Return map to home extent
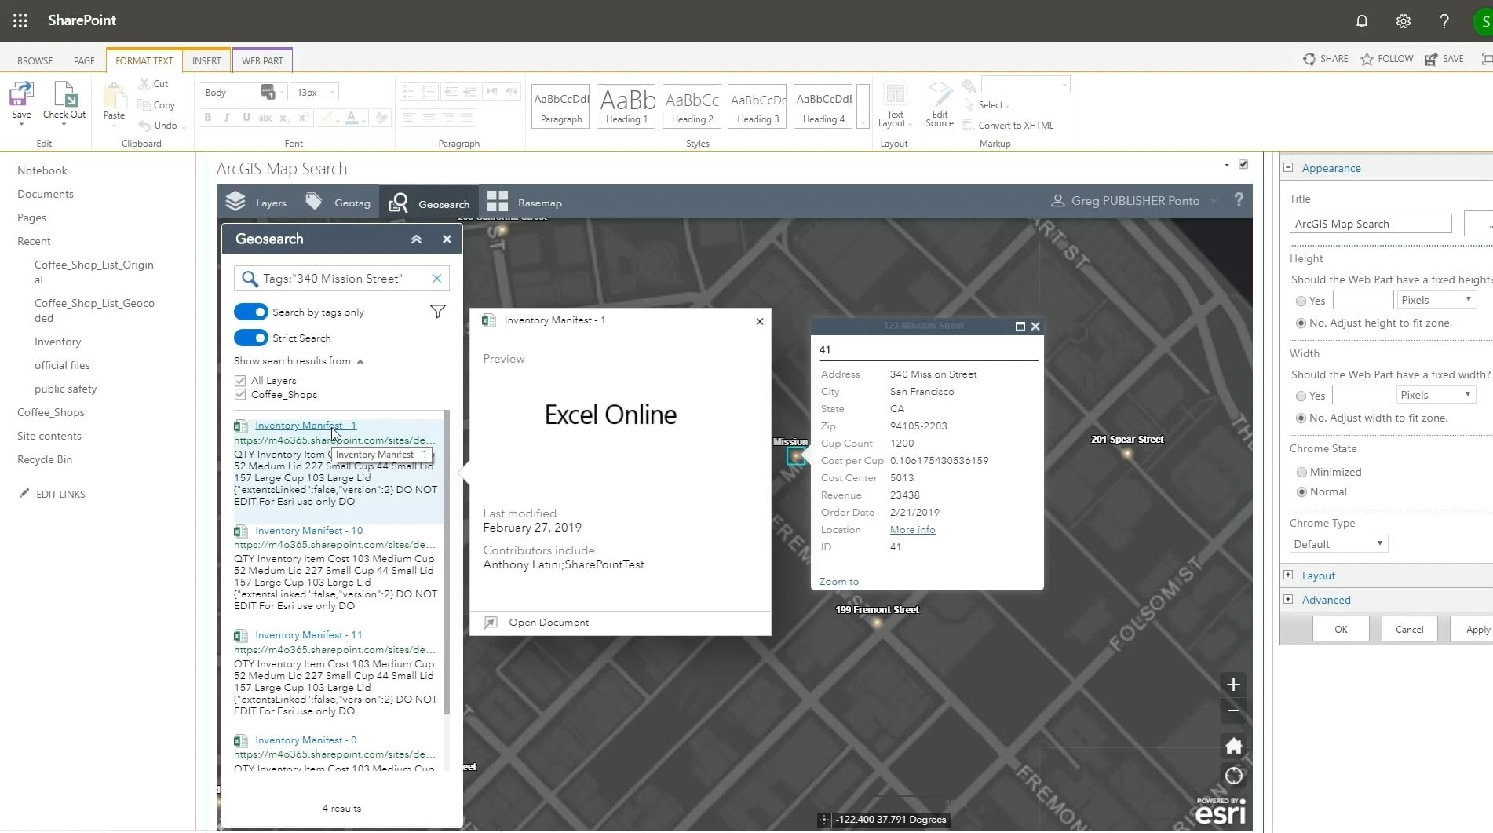This screenshot has width=1493, height=833. [x=1233, y=745]
